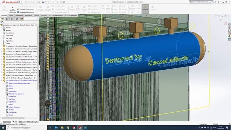This screenshot has width=231, height=130.
Task: Select top-level Origin item
Action: [8, 43]
